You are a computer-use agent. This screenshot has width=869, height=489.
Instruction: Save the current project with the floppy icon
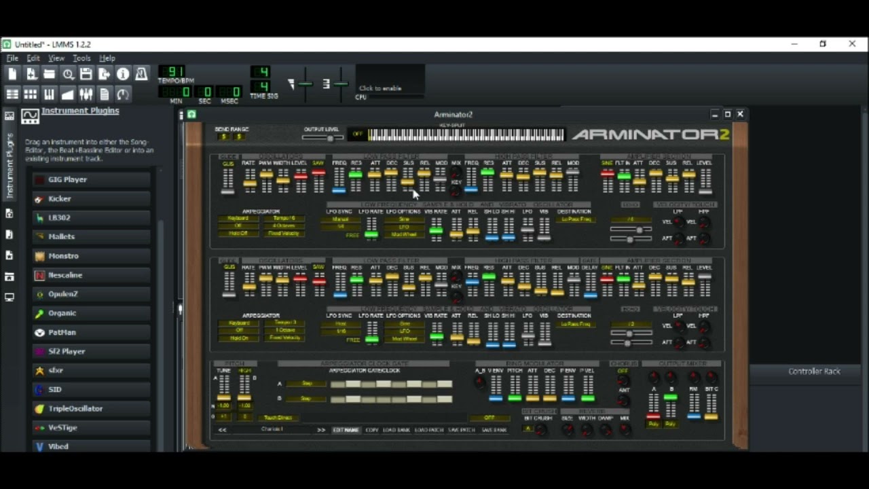[86, 74]
